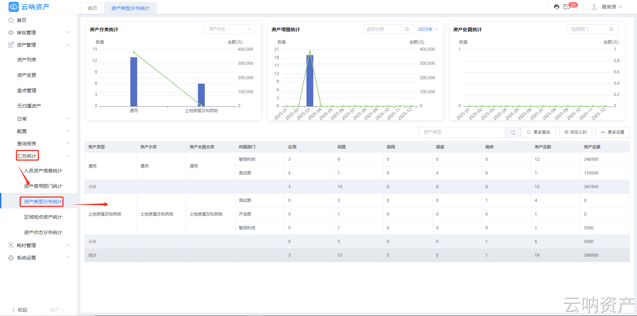Switch to the 首页 tab
This screenshot has width=637, height=316.
[x=92, y=8]
